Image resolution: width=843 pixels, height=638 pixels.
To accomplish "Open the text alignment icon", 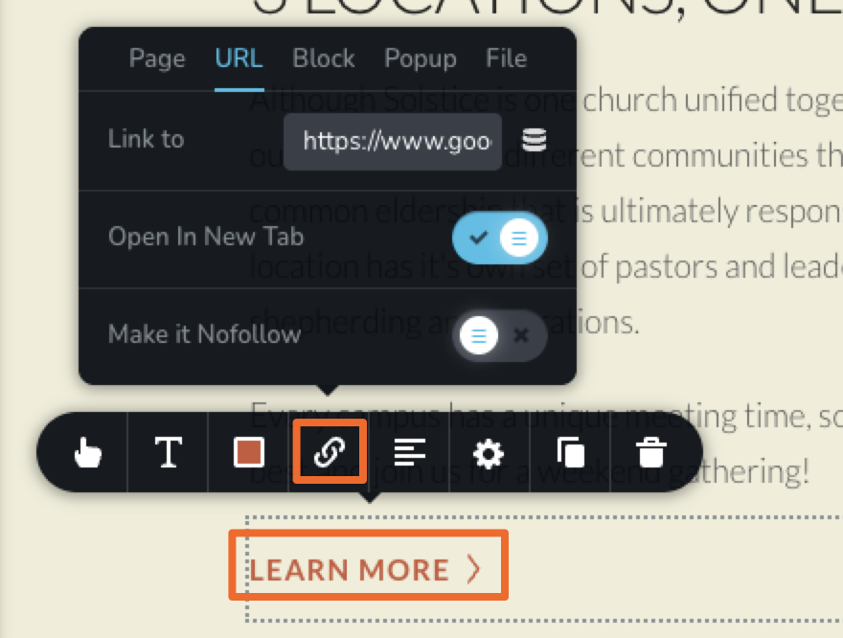I will pos(410,452).
